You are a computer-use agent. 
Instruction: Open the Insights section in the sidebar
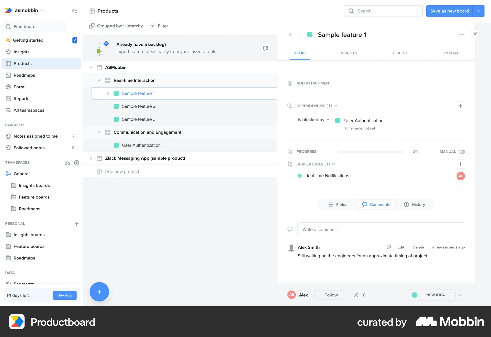(x=21, y=52)
